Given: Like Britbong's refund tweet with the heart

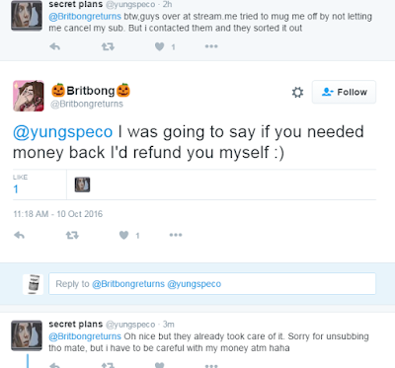Looking at the screenshot, I should (x=123, y=235).
